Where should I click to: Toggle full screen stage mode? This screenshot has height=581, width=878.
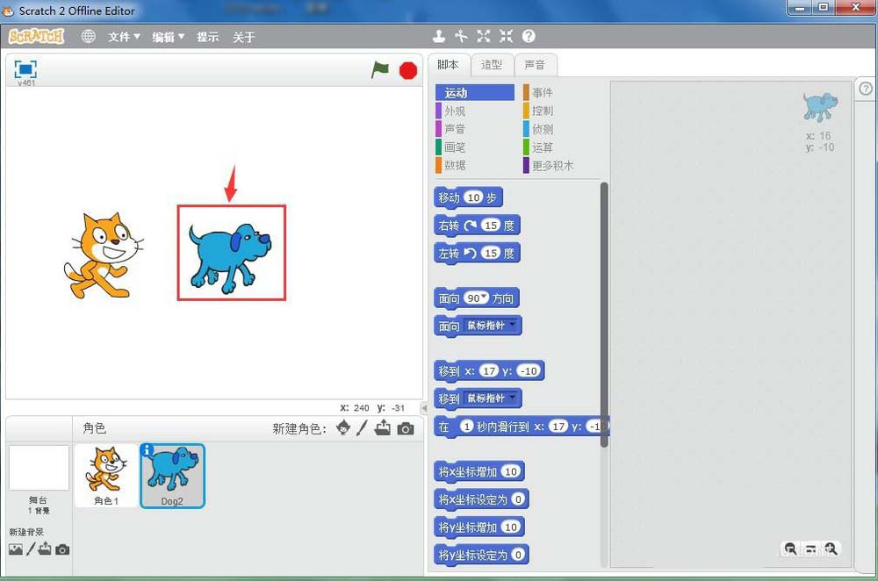(x=25, y=69)
